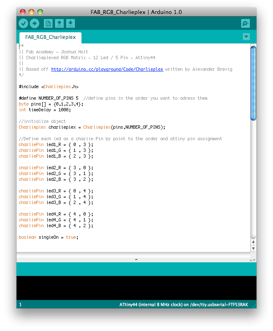
Task: Click the '#define NUMBER_OF_PINS 5' text
Action: pos(48,98)
